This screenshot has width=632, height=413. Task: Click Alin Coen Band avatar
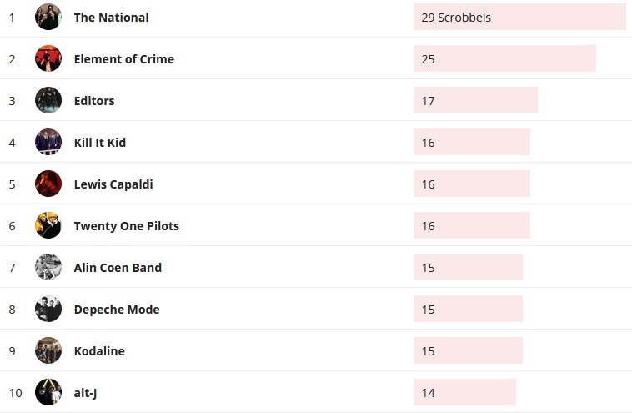(48, 267)
